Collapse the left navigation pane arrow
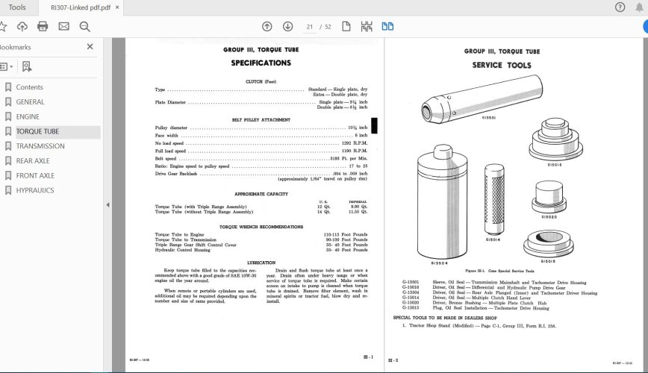Viewport: 648px width, 373px height. coord(107,204)
